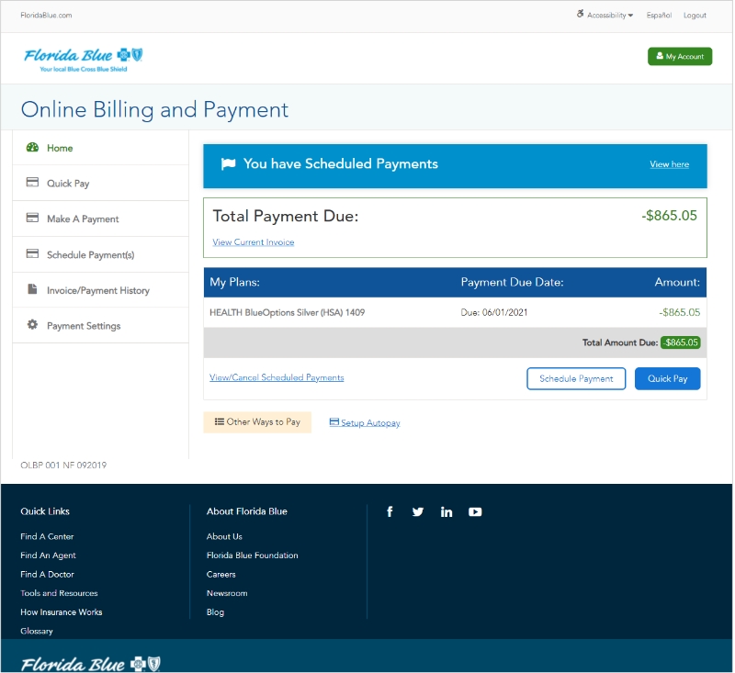735x673 pixels.
Task: Click the accessibility wheelchair icon
Action: click(x=581, y=14)
